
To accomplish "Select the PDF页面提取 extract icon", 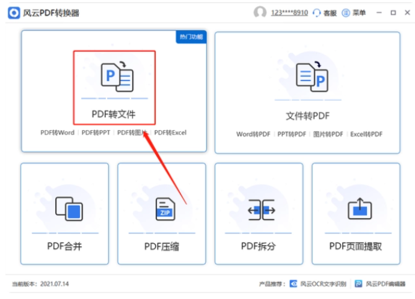I will coord(360,208).
